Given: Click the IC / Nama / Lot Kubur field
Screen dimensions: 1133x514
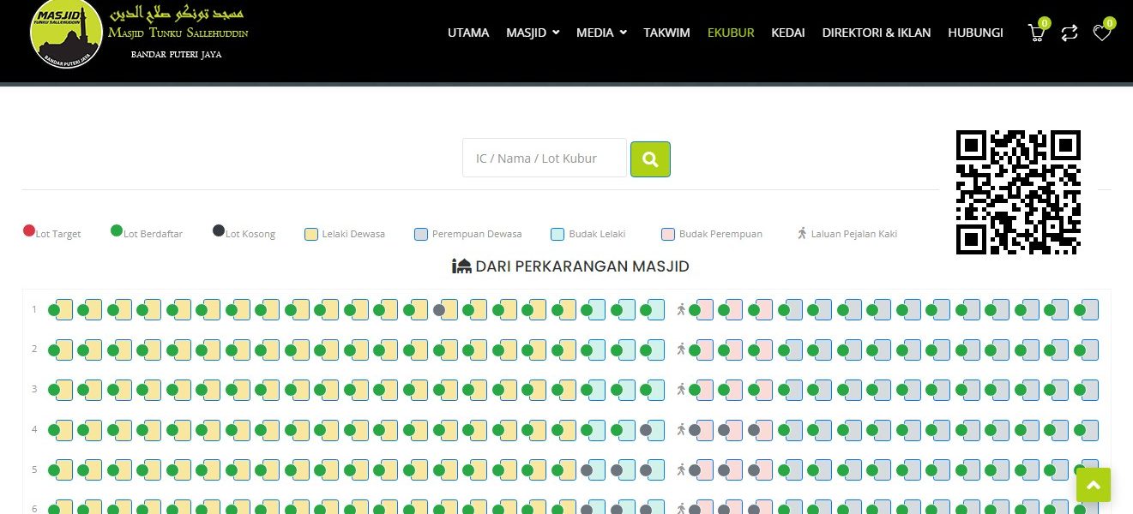Looking at the screenshot, I should (545, 158).
